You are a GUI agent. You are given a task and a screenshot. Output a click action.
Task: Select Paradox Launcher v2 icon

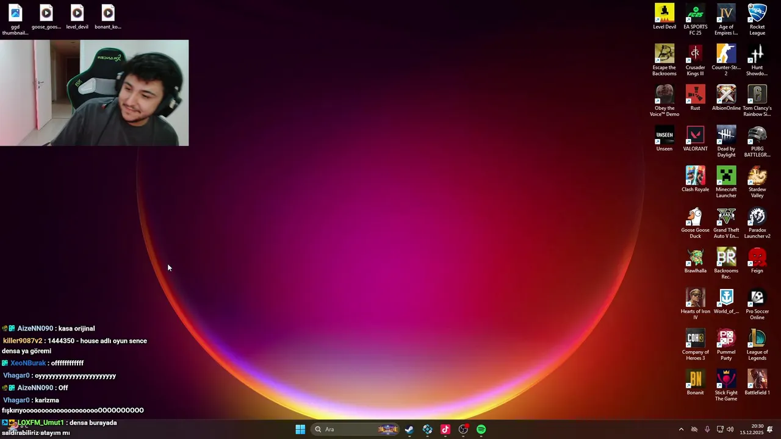tap(757, 223)
